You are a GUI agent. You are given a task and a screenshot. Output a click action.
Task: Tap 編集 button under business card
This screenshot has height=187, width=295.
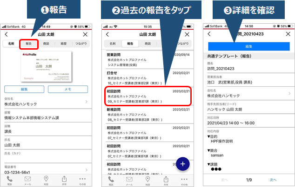click(24, 89)
